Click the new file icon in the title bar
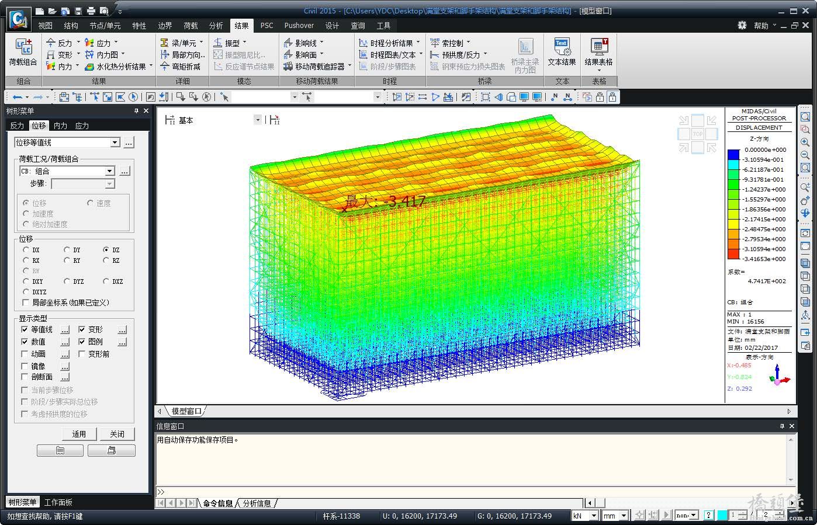The image size is (817, 525). (39, 11)
